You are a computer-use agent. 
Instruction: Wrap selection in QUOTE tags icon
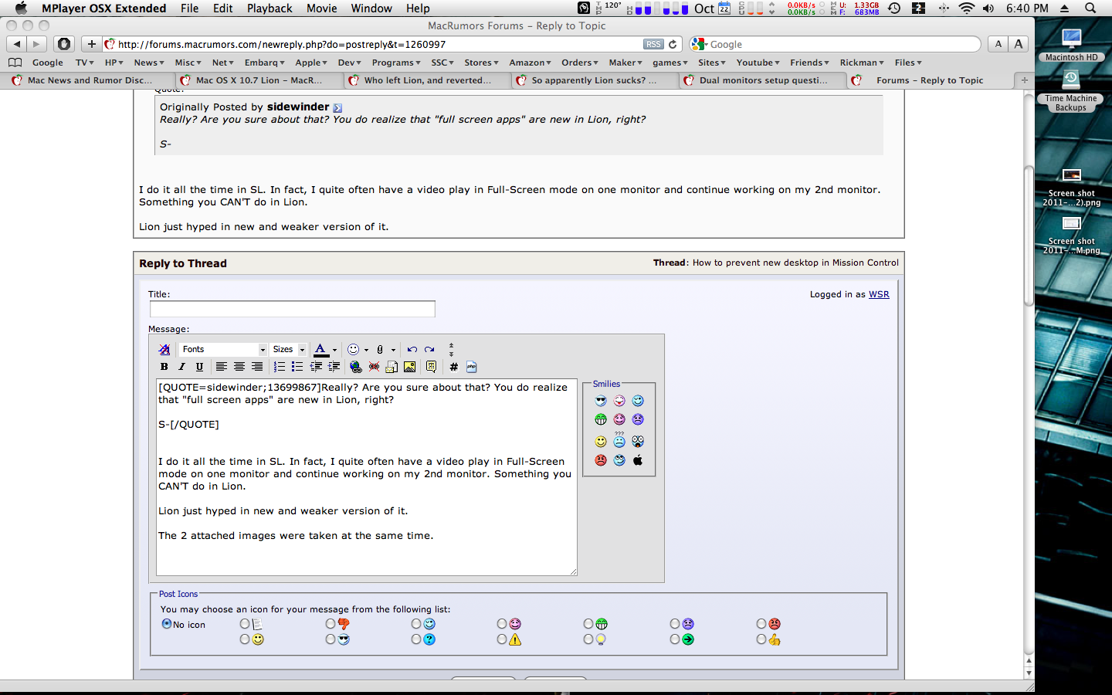(431, 367)
